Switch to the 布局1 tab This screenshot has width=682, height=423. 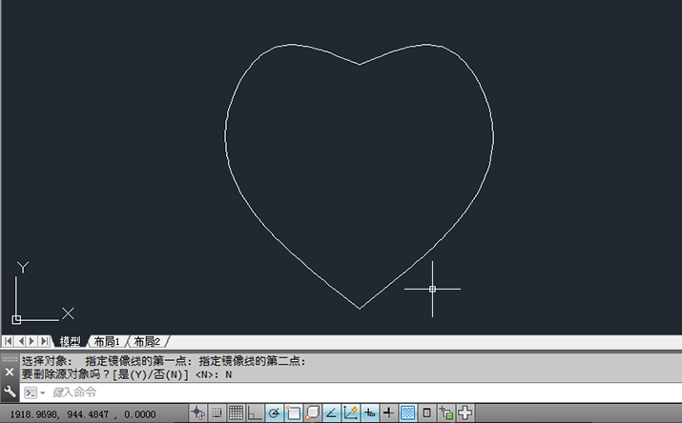pyautogui.click(x=107, y=342)
